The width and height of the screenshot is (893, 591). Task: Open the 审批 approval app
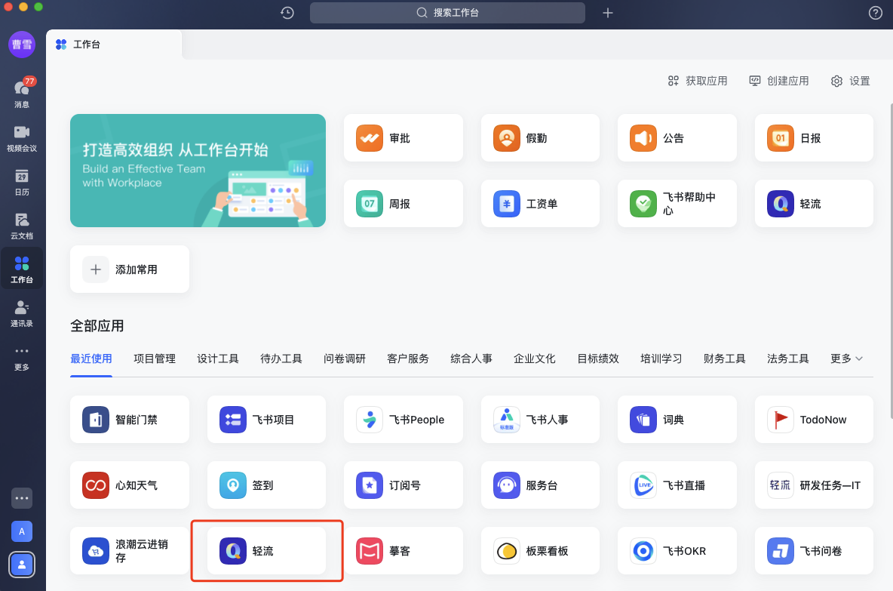[404, 138]
